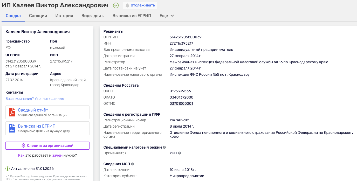Image resolution: width=357 pixels, height=181 pixels.
Task: Click the Отделение Фонда пенсионного и социального страхования text
Action: (x=262, y=134)
